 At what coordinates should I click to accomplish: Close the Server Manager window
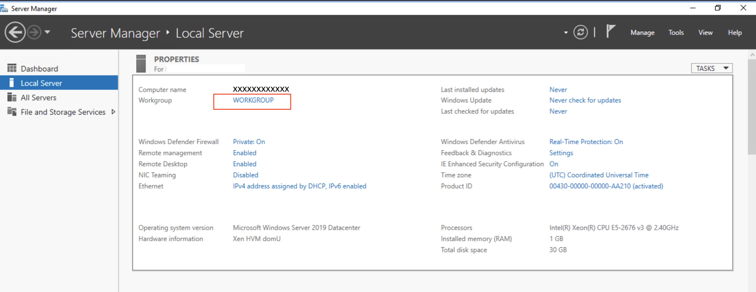743,8
